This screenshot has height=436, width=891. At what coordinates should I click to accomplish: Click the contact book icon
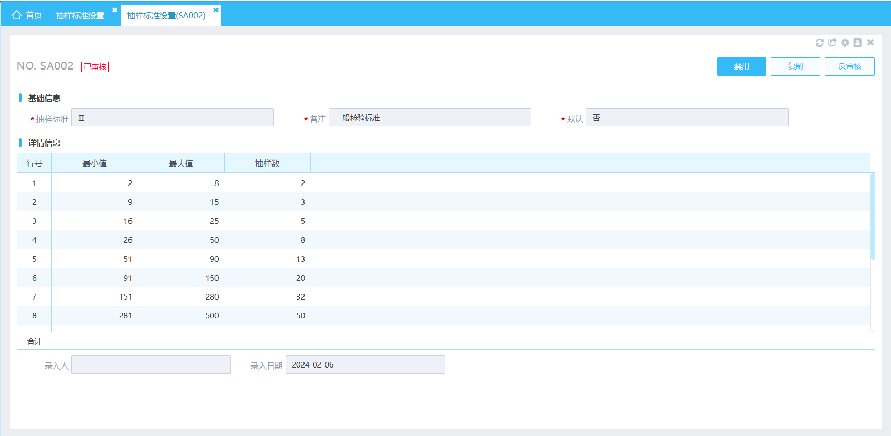point(858,42)
